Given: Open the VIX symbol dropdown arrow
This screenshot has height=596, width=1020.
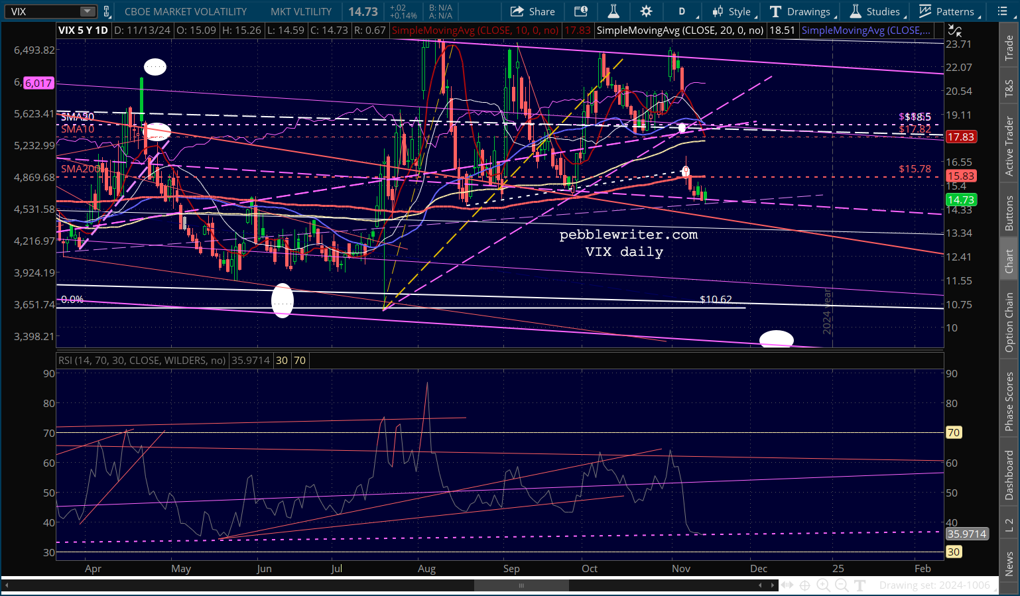Looking at the screenshot, I should [88, 11].
